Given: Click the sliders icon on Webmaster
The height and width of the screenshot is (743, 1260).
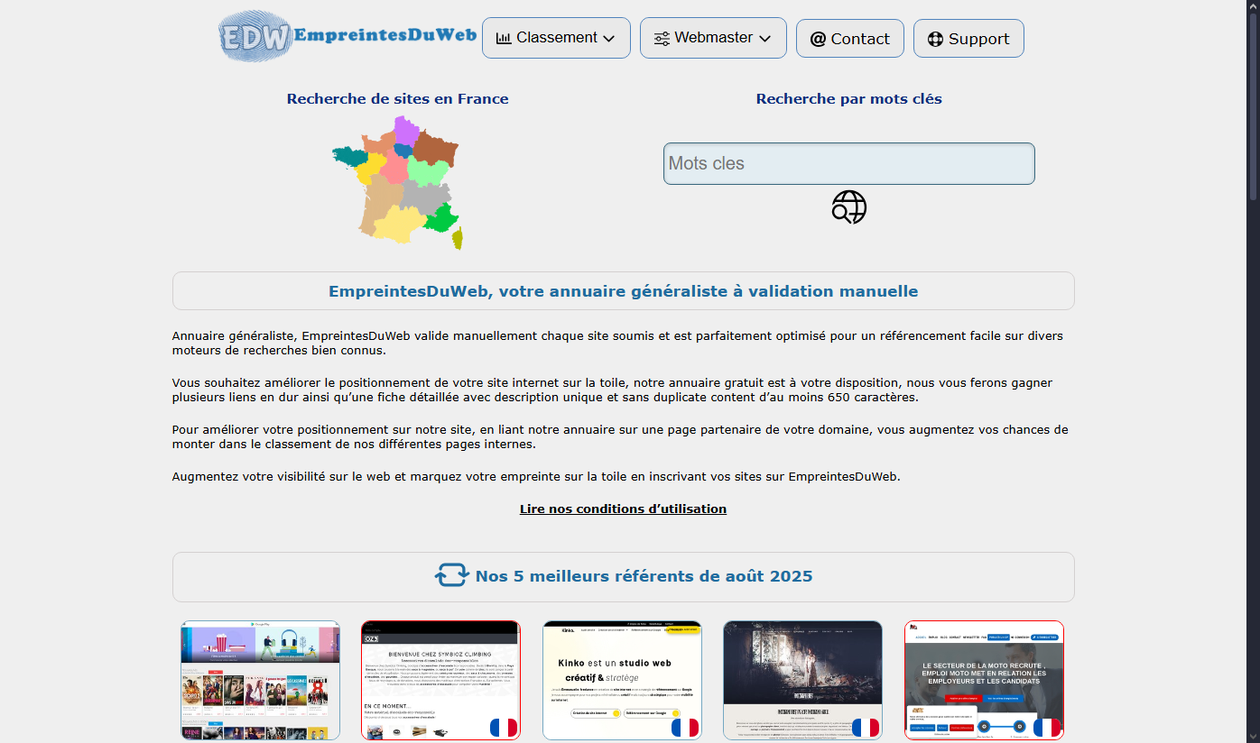Looking at the screenshot, I should (662, 37).
